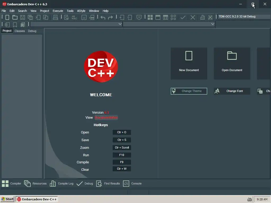Click the Indent toolbar icon
This screenshot has height=203, width=271.
click(122, 17)
